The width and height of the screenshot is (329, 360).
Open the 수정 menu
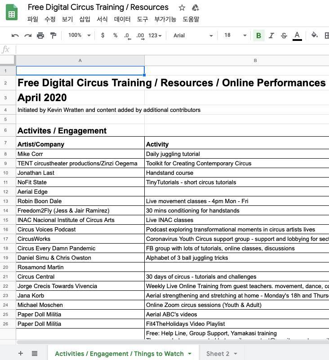click(x=50, y=19)
